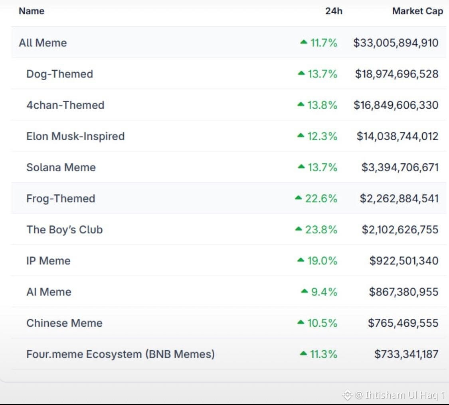This screenshot has width=449, height=405.
Task: Click market cap $14,038,744,012
Action: click(x=398, y=137)
